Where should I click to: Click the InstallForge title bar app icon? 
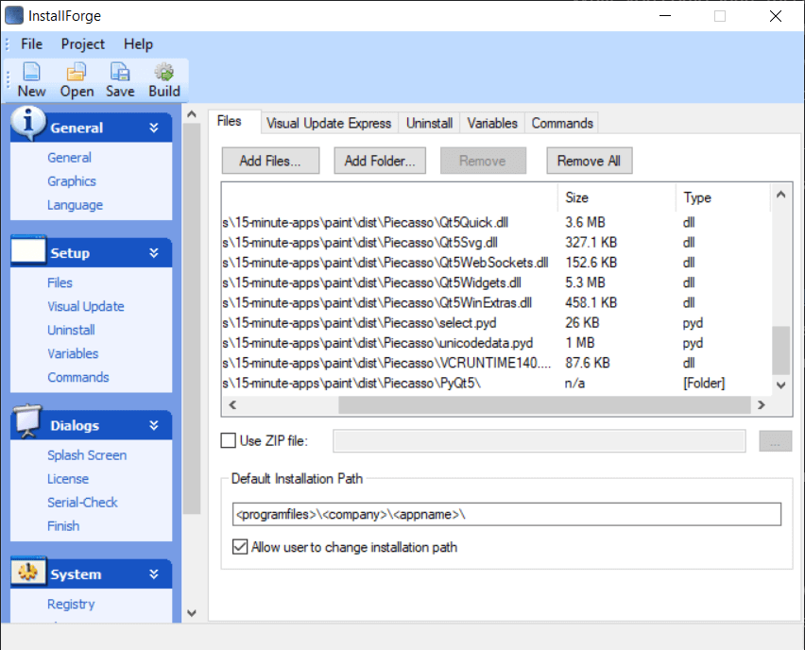(14, 15)
